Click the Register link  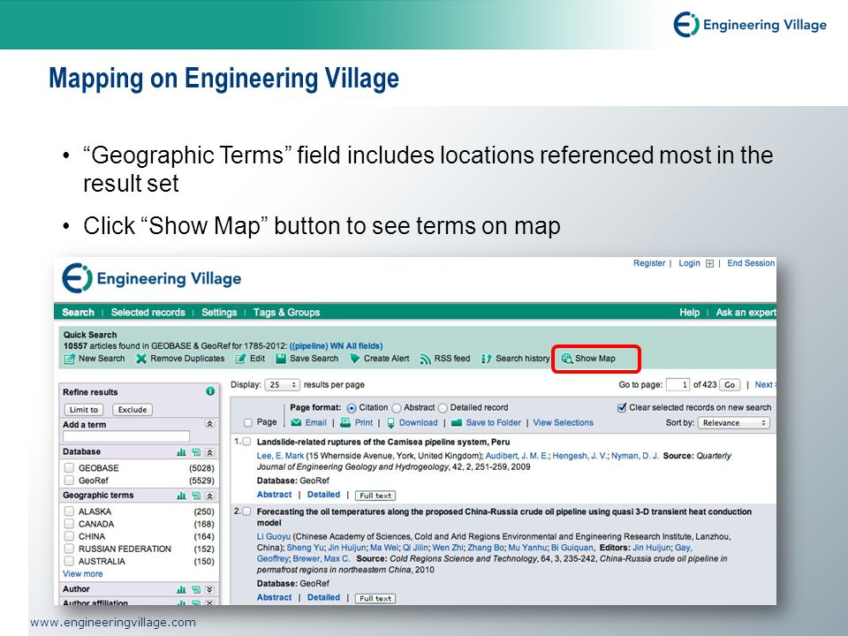click(649, 263)
